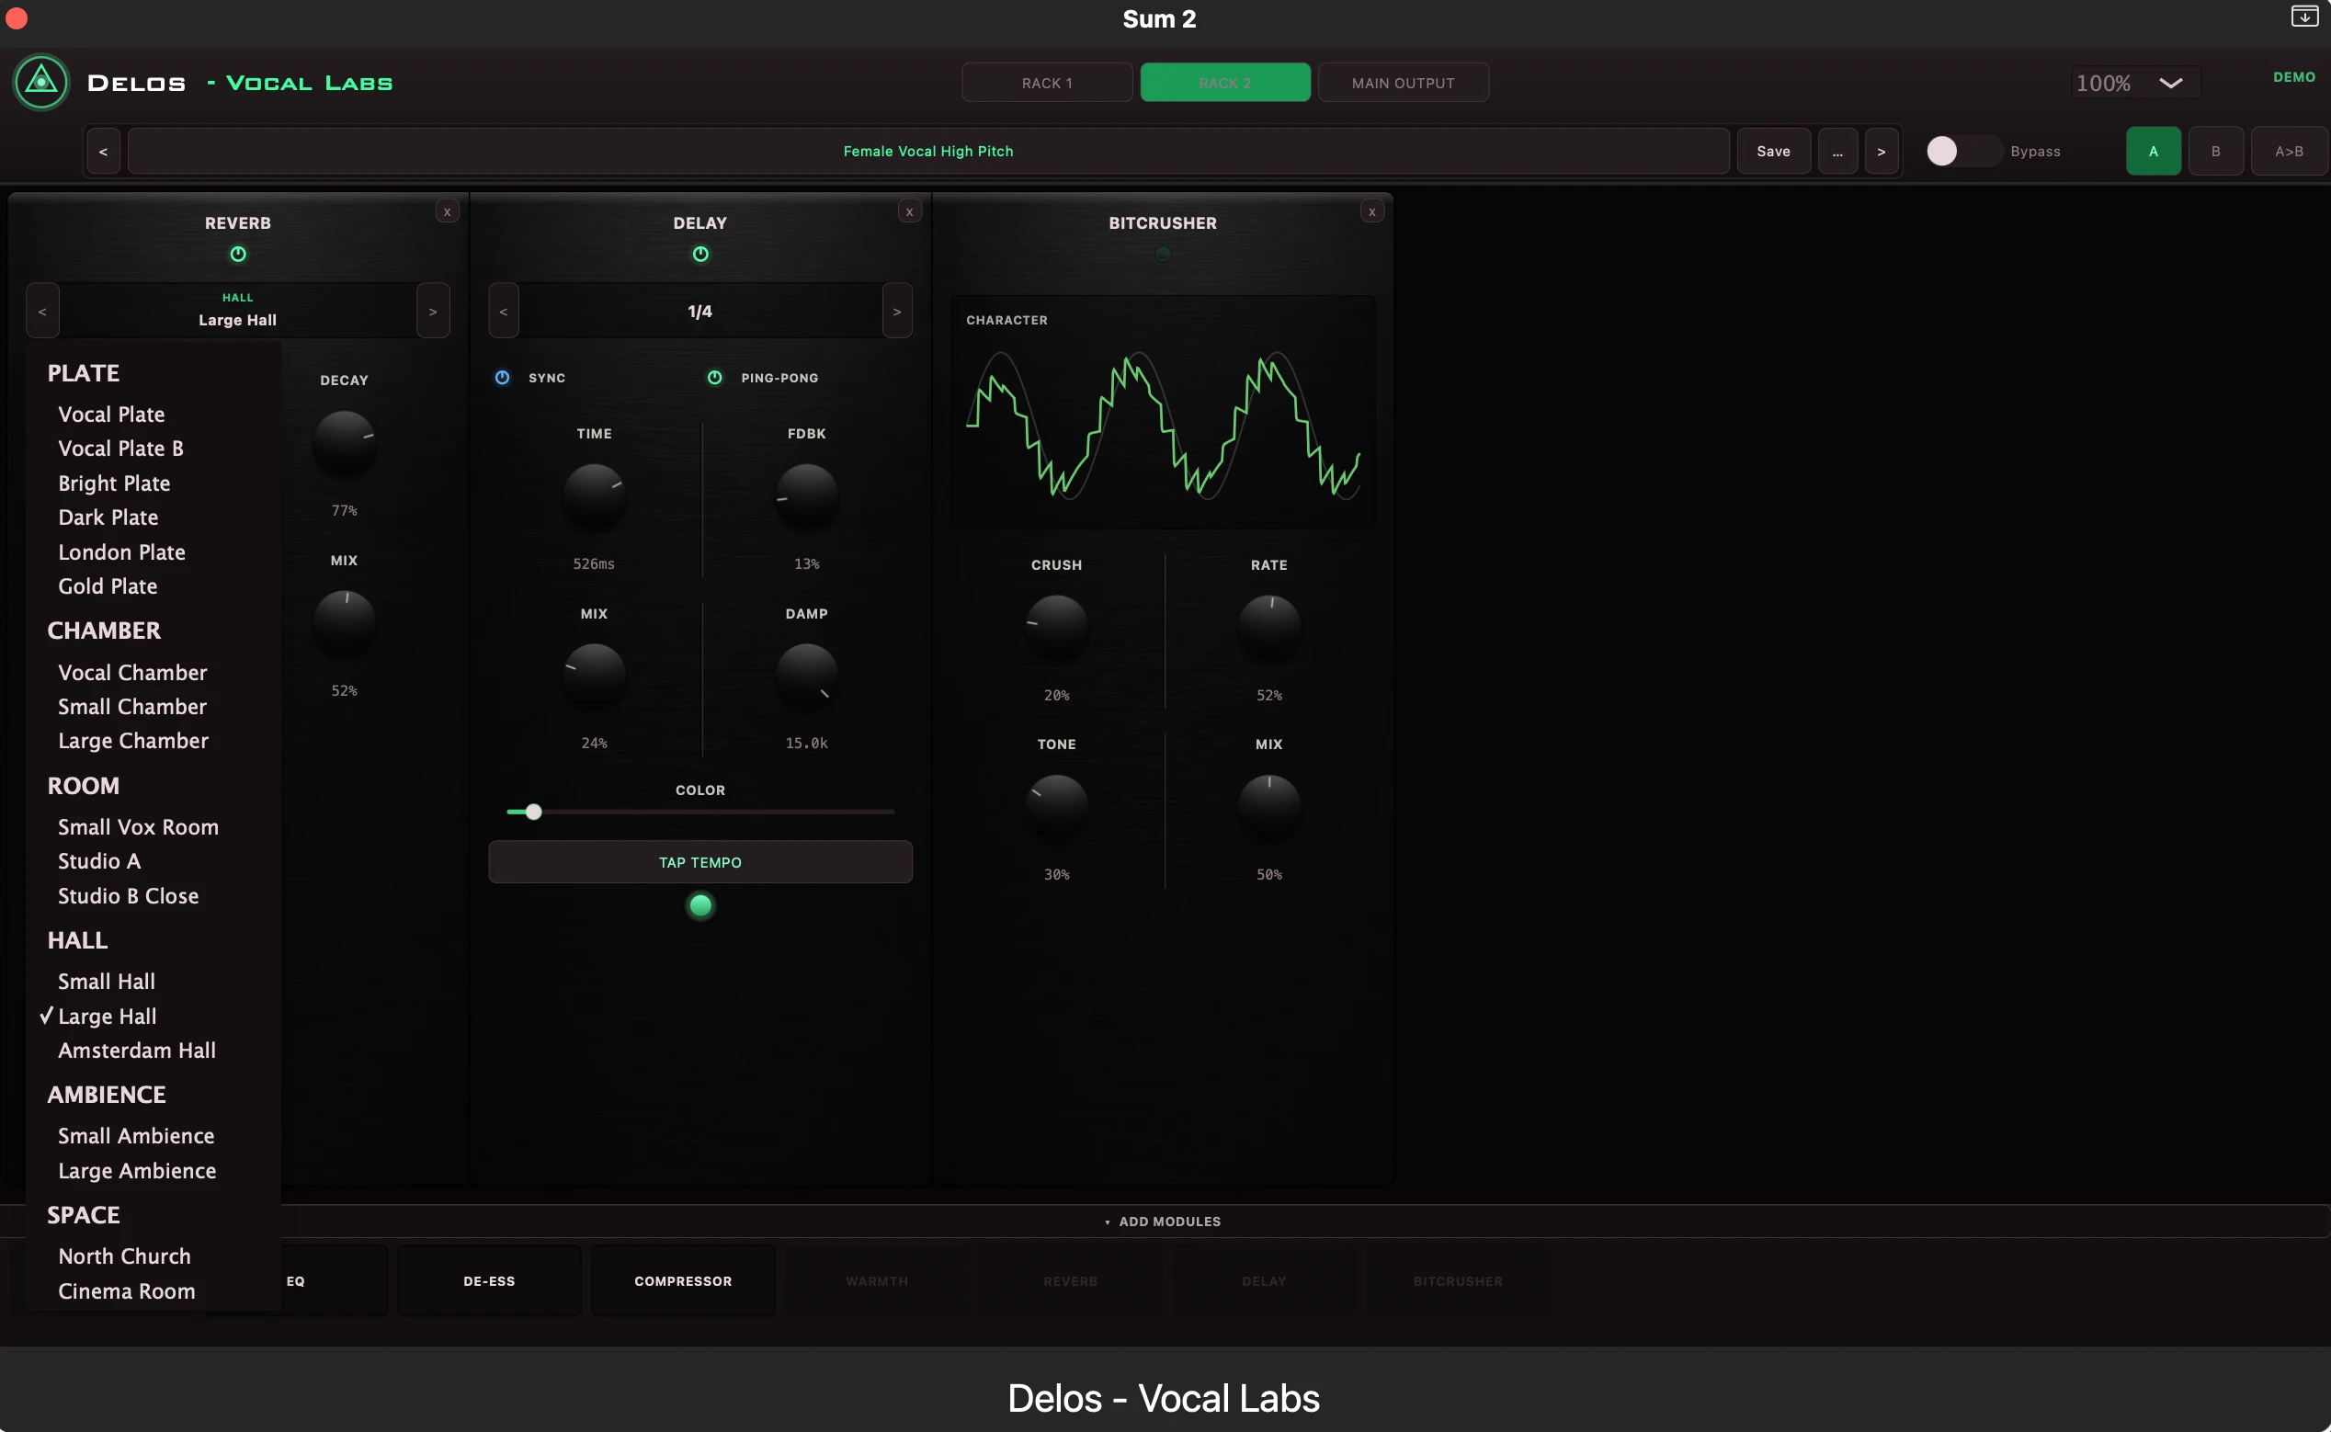
Task: Select the B comparison state button
Action: (2215, 152)
